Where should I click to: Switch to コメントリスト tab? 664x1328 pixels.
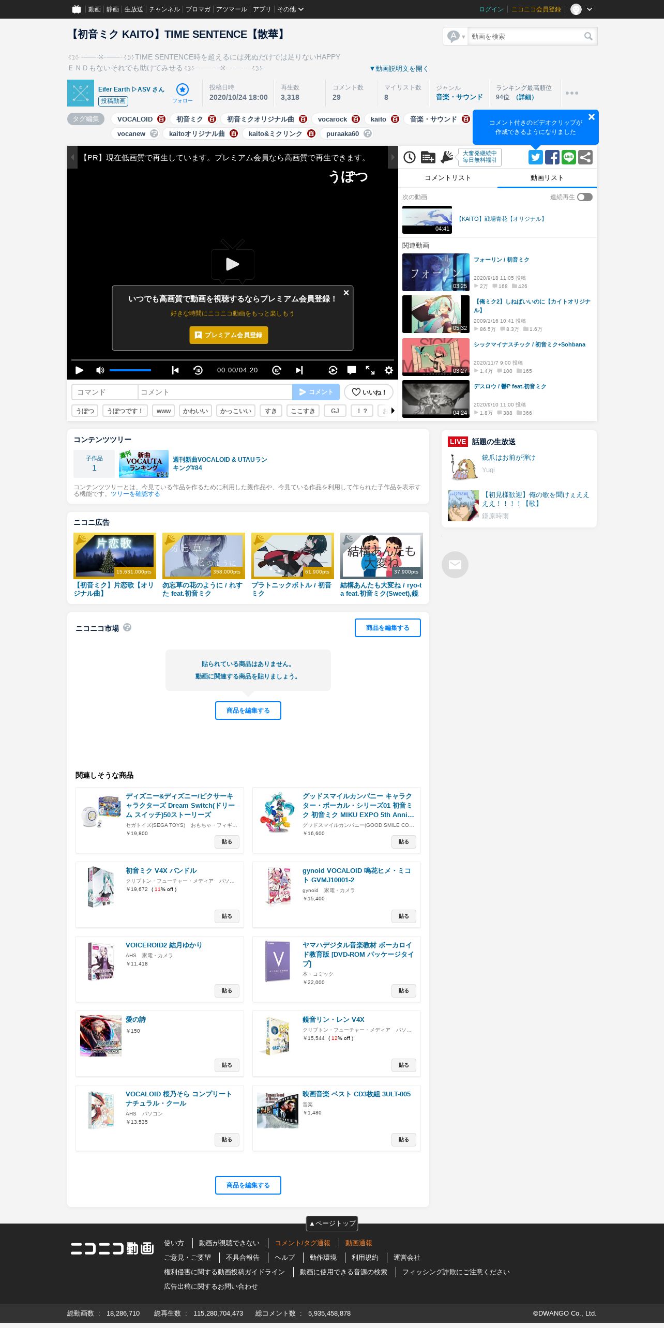click(x=448, y=178)
